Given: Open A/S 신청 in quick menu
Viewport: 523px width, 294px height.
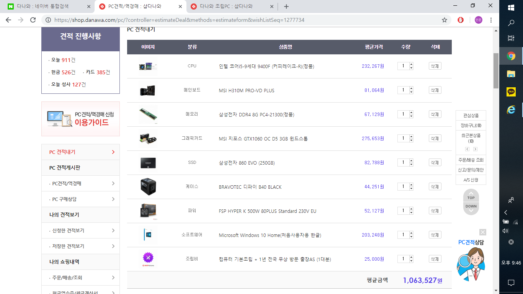Looking at the screenshot, I should tap(471, 180).
